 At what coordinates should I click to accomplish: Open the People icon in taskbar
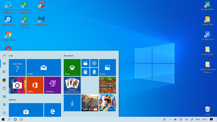pos(164,120)
